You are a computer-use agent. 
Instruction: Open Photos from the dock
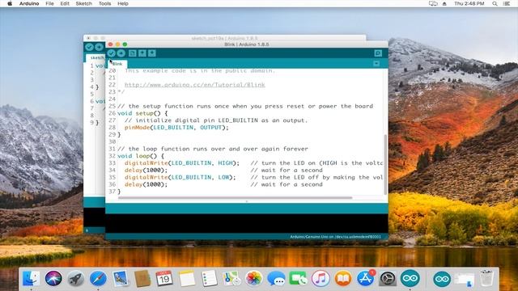click(253, 278)
